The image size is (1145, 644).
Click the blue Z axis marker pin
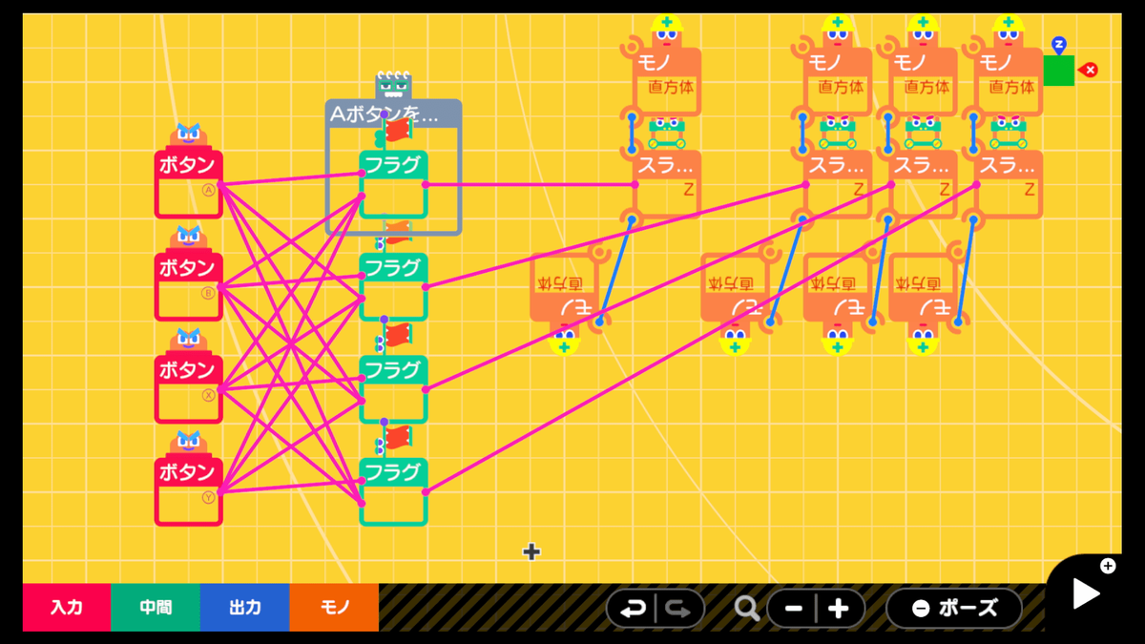tap(1058, 45)
